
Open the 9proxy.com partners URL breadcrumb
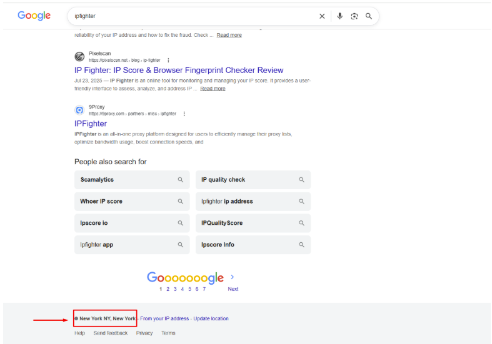(133, 114)
